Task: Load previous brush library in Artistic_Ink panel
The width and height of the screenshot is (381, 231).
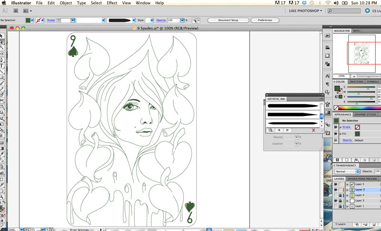Action: tap(279, 130)
